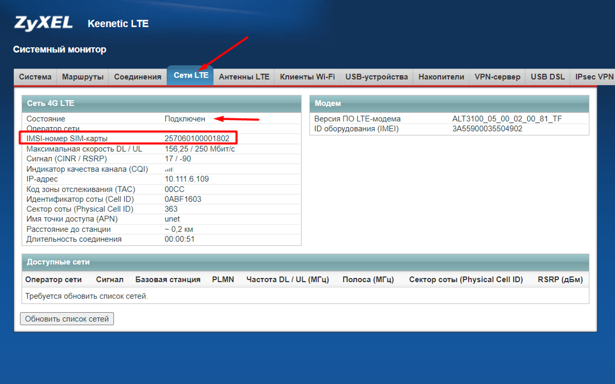The width and height of the screenshot is (615, 384).
Task: Click the channel quality (CQI) signal indicator
Action: point(169,170)
